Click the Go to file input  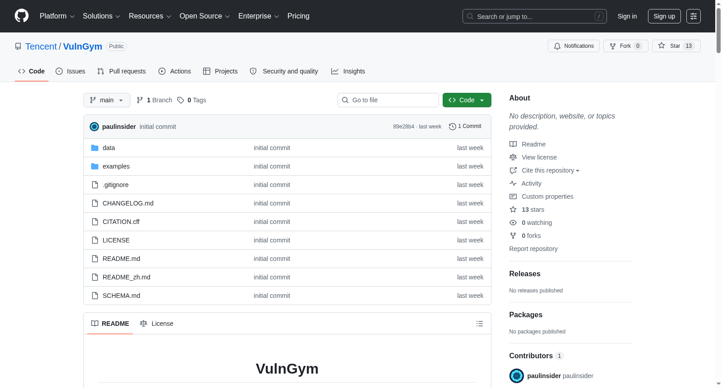388,100
